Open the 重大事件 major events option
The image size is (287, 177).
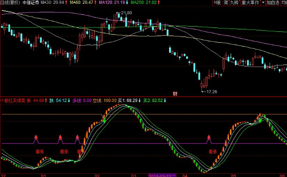250,2
